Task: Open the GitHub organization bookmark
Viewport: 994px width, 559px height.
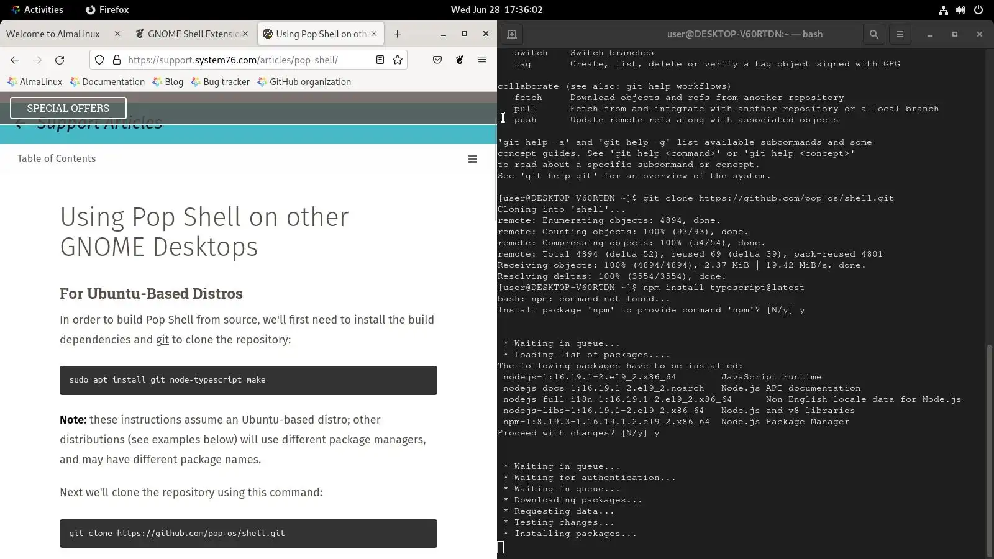Action: (304, 82)
